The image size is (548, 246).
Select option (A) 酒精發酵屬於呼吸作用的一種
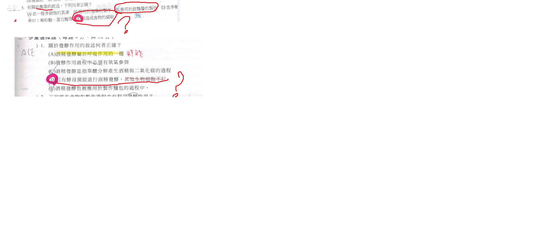click(x=86, y=54)
